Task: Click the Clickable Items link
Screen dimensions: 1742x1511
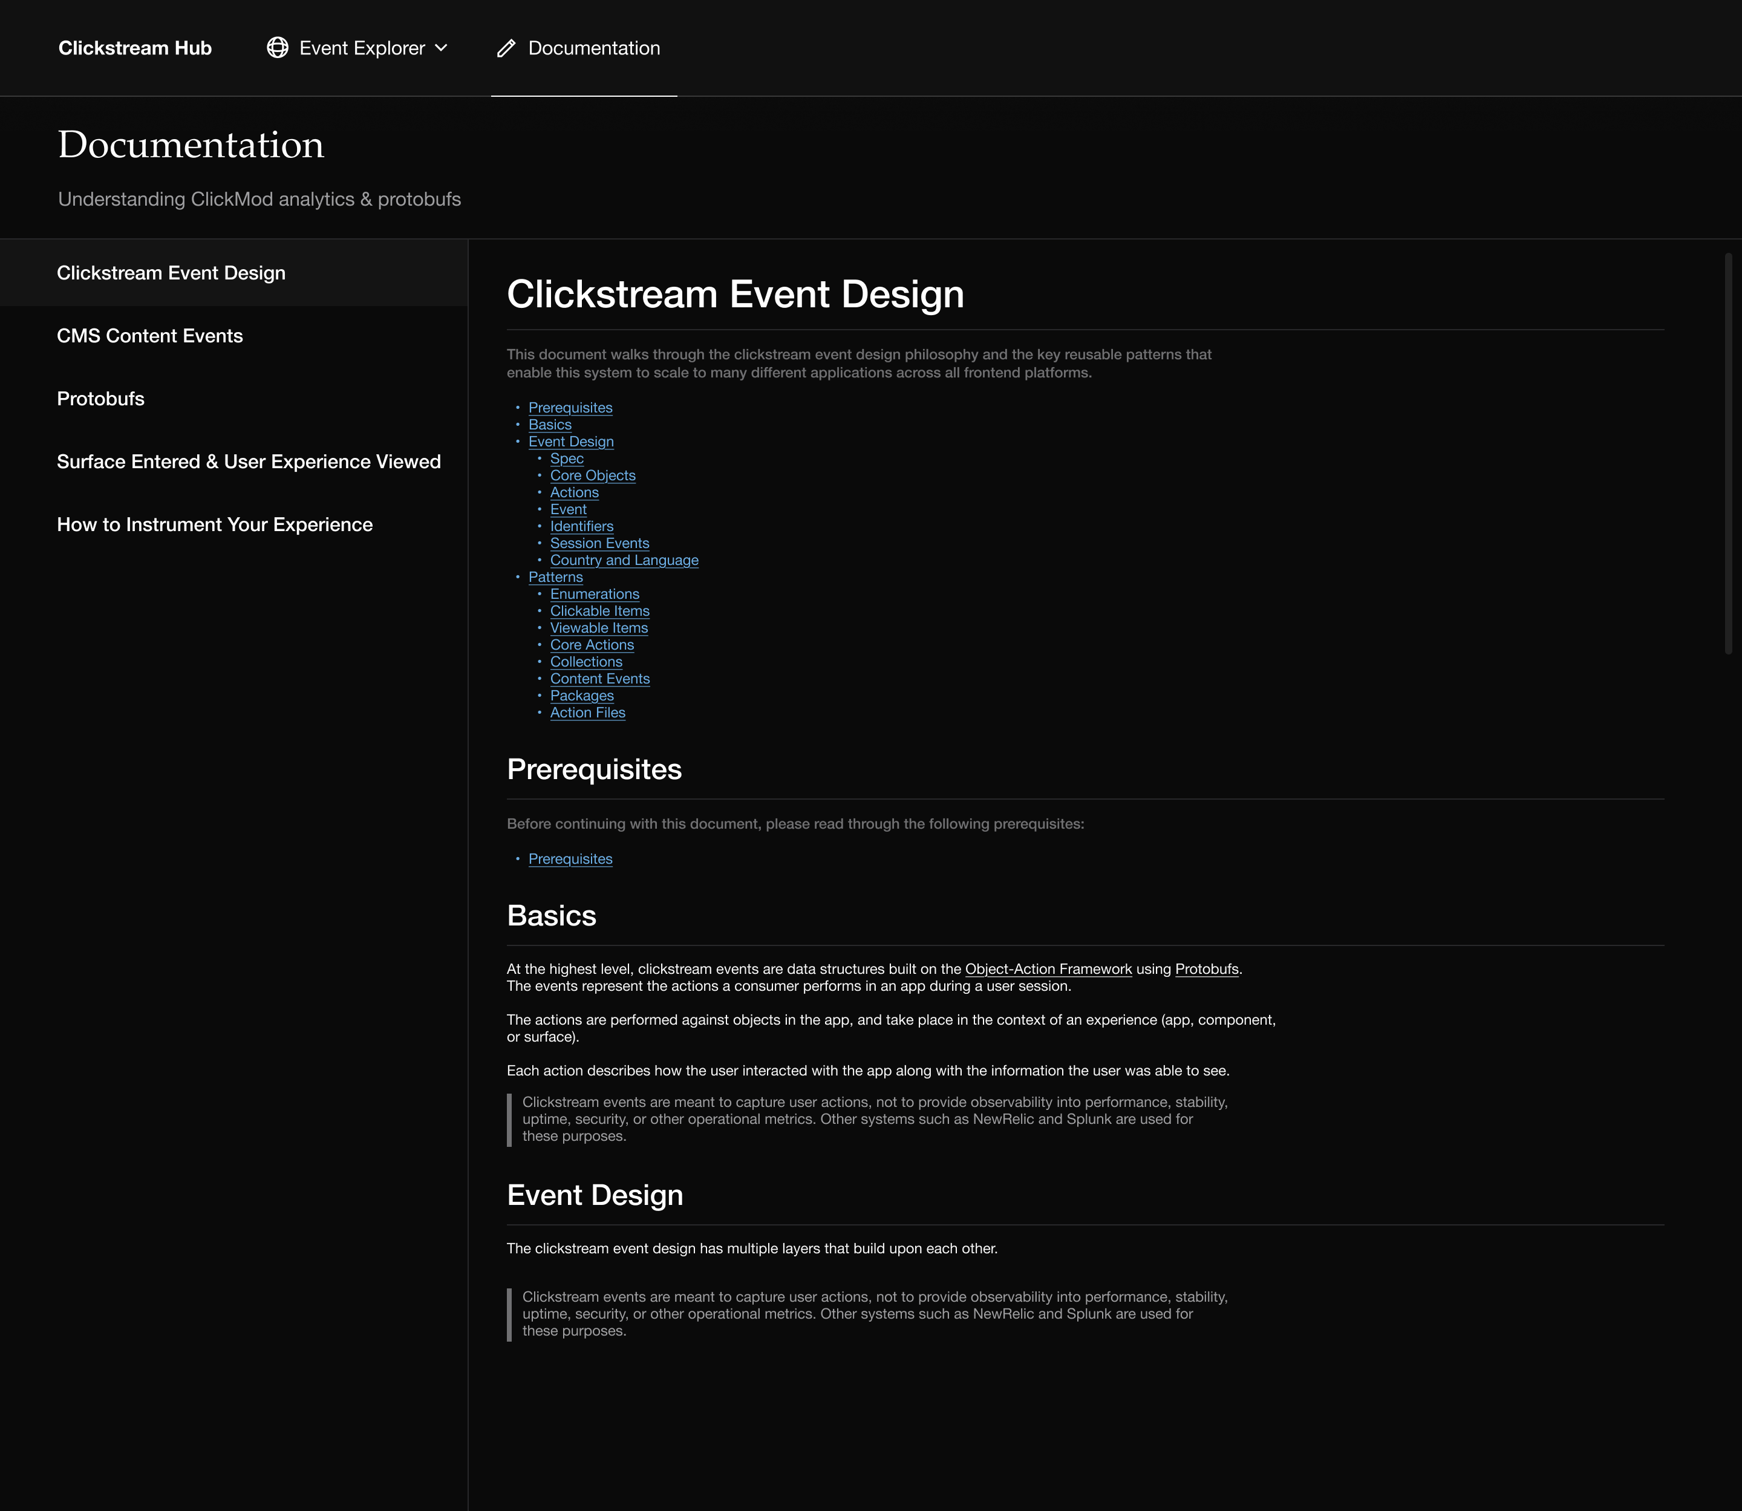Action: point(599,610)
